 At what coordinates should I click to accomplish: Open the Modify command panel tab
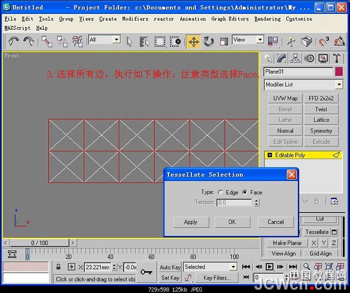282,58
